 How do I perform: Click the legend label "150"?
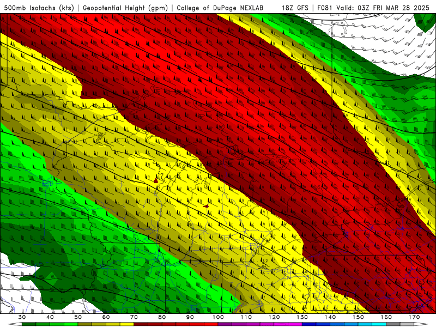pos(358,317)
